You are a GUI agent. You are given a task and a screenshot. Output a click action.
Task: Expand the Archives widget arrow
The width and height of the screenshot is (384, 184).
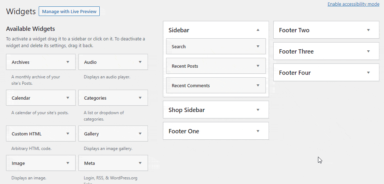[68, 62]
